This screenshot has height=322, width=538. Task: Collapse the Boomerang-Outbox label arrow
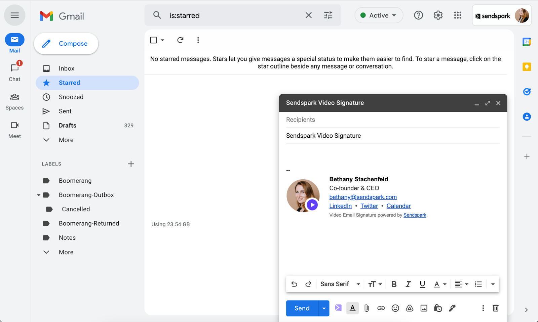click(x=39, y=195)
